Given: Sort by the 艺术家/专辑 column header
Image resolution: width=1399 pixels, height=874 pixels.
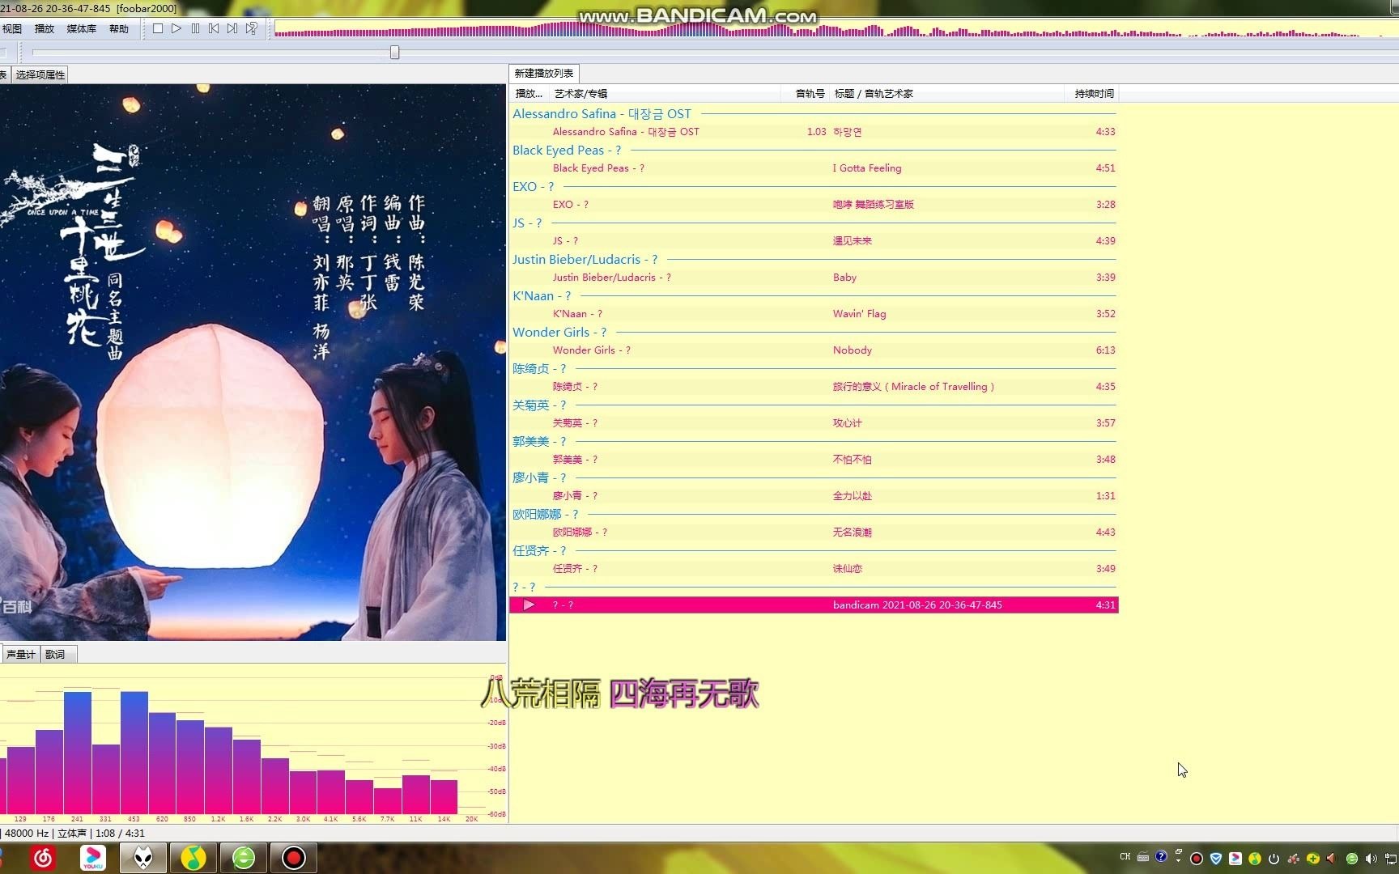Looking at the screenshot, I should [x=664, y=94].
